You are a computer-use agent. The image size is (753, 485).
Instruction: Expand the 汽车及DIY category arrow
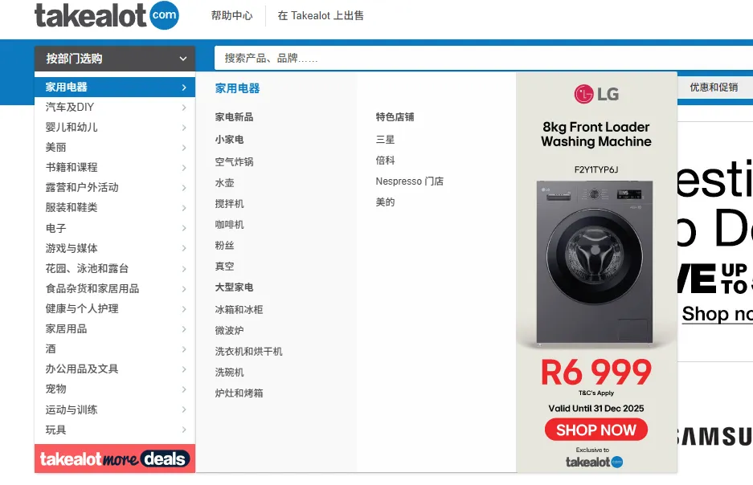click(x=184, y=108)
